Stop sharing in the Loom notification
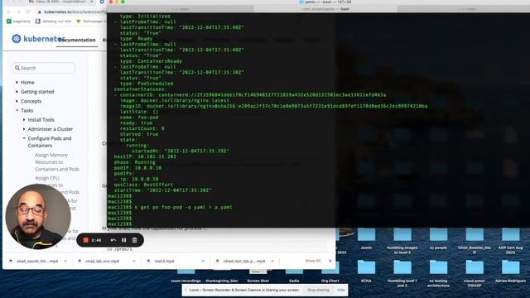Viewport: 530px width, 298px height. click(x=318, y=290)
